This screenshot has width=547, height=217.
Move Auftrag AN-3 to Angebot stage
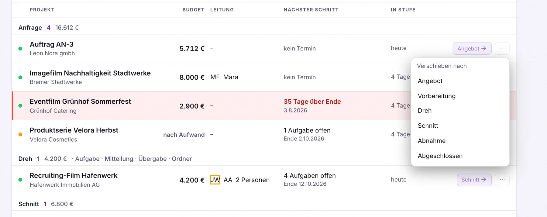pyautogui.click(x=472, y=48)
